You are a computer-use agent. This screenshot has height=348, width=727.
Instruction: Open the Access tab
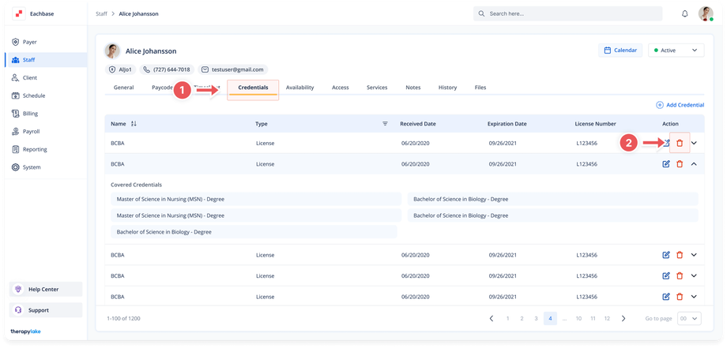point(341,88)
